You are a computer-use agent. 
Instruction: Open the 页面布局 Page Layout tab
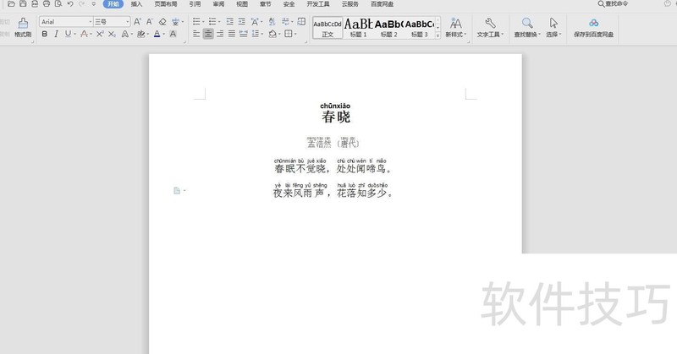[x=166, y=4]
